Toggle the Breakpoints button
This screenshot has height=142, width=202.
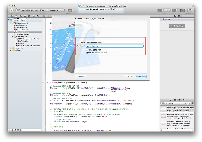pyautogui.click(x=70, y=10)
